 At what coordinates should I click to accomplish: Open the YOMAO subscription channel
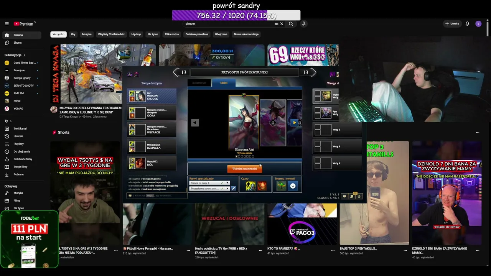click(21, 109)
